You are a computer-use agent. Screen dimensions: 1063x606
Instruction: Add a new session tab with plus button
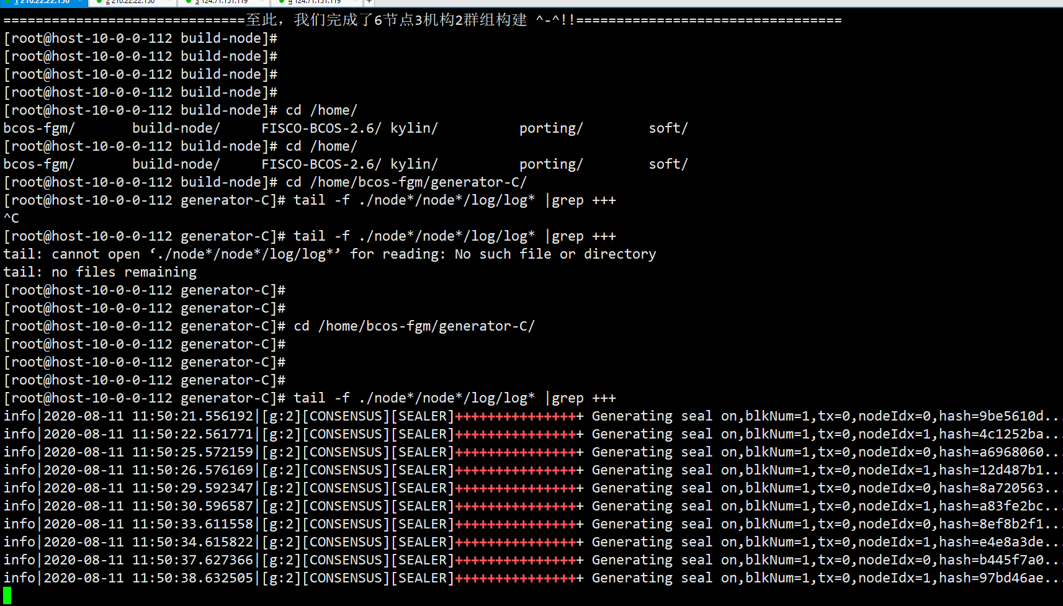coord(369,2)
